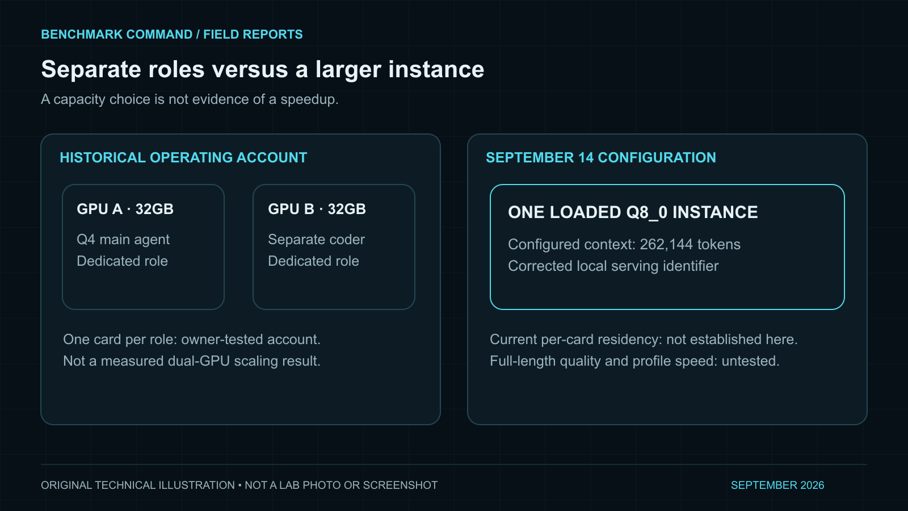Click the Corrected local serving identifier text

coord(613,266)
